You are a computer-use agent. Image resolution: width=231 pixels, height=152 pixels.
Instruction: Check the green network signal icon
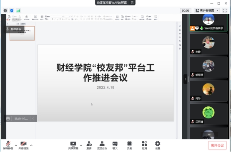point(18,10)
